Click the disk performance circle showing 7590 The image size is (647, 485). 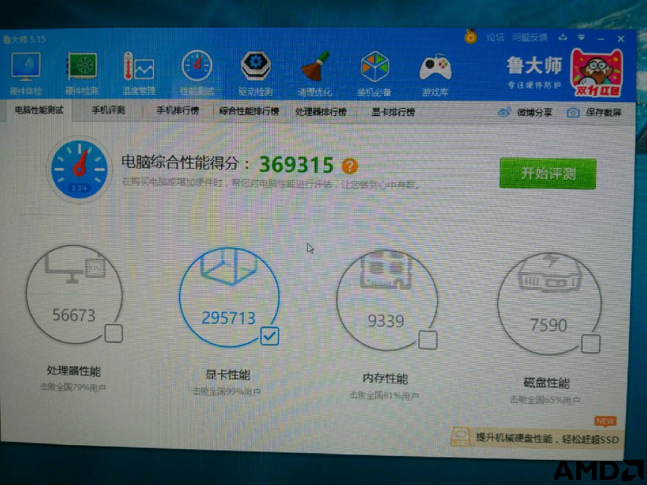[549, 304]
